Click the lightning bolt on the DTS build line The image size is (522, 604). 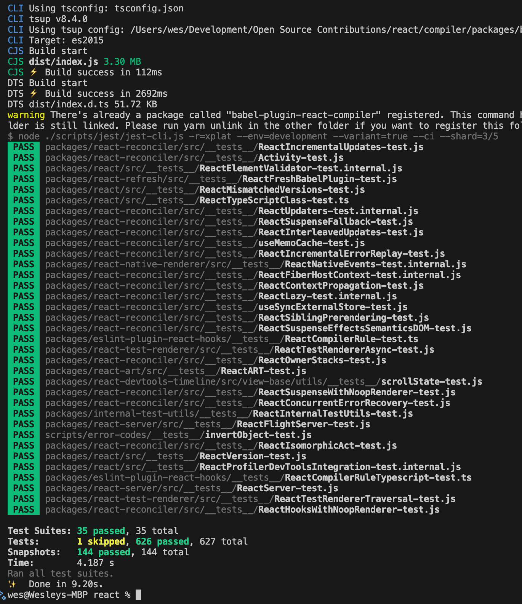click(34, 94)
